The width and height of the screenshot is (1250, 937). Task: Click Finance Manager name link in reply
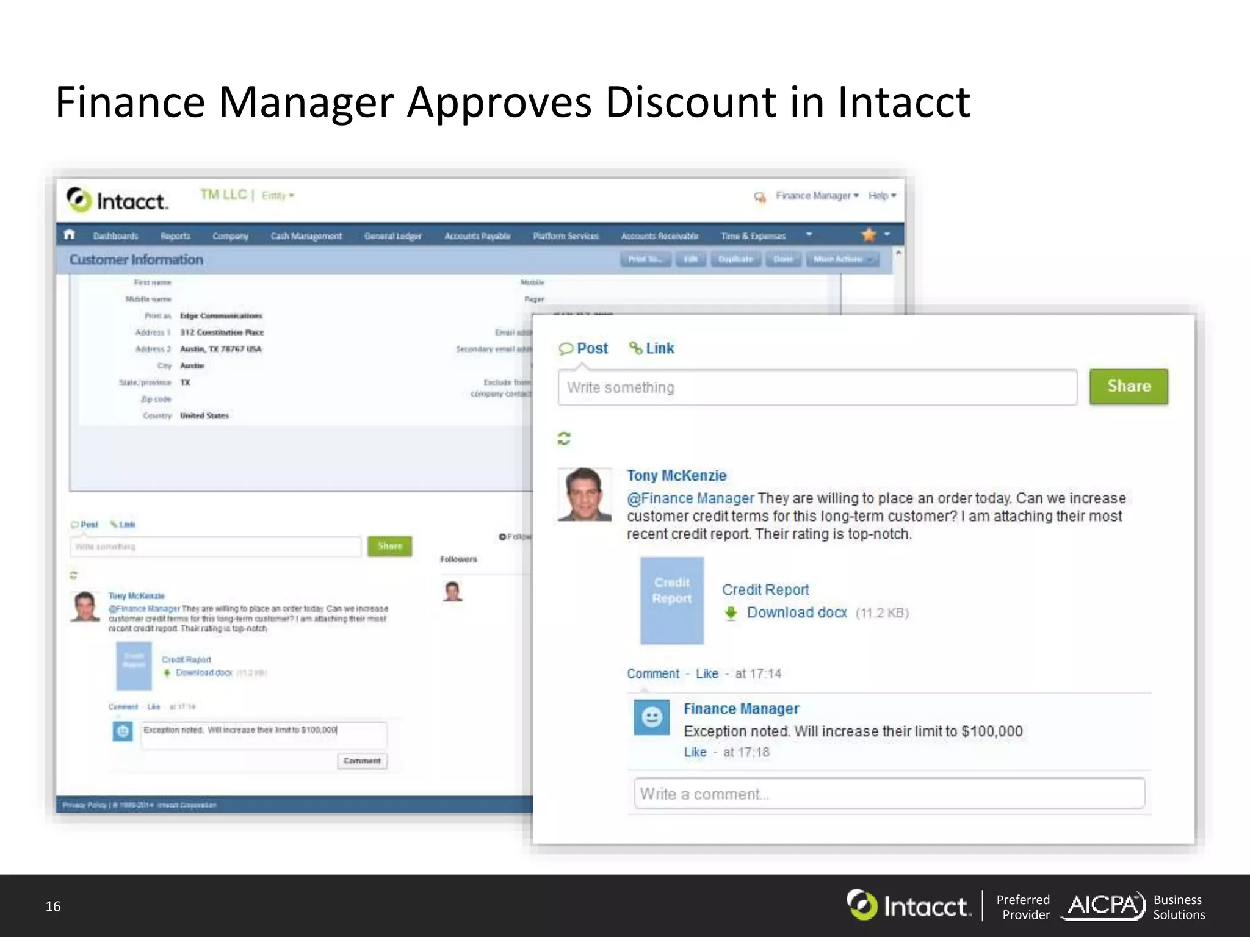[x=741, y=709]
